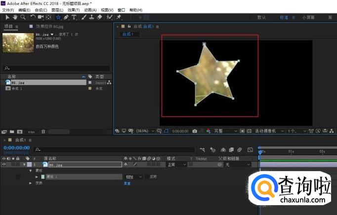Select the Type text tool

74,17
